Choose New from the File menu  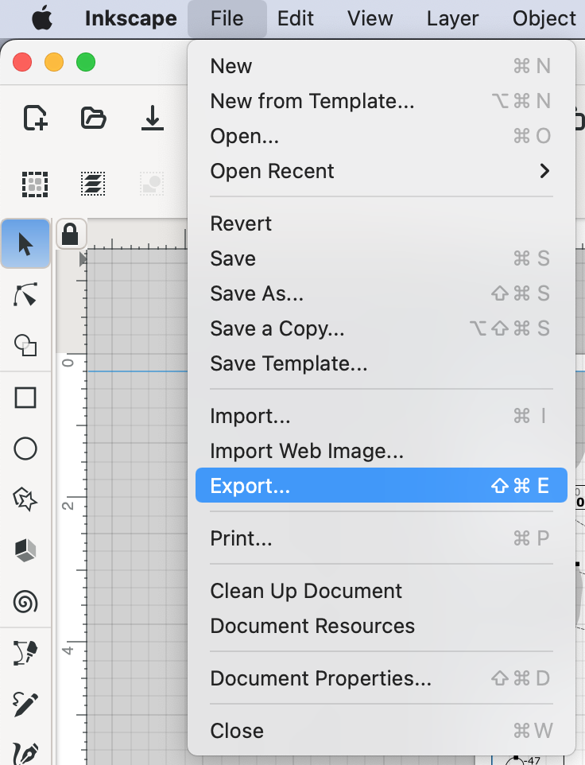[x=382, y=66]
